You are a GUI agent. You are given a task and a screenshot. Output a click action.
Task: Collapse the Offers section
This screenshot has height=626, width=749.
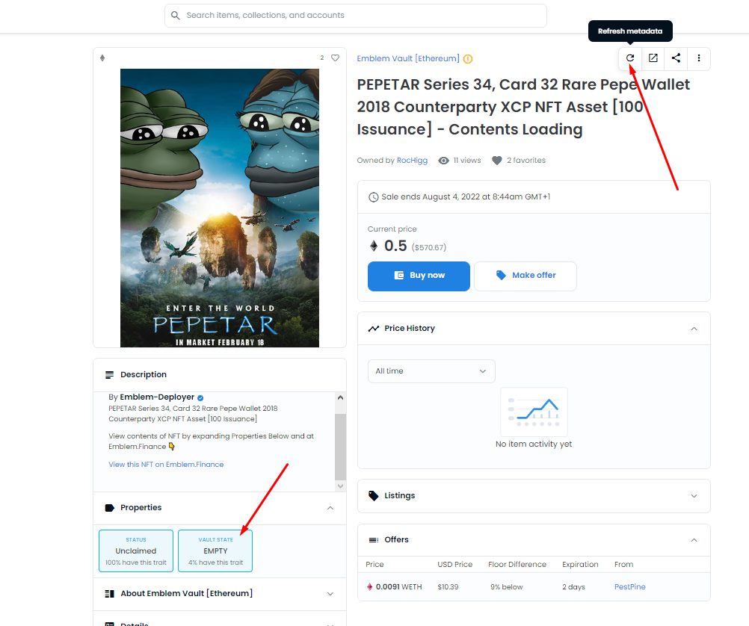(694, 540)
